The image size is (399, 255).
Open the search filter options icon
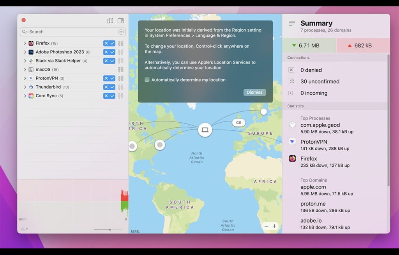point(121,32)
